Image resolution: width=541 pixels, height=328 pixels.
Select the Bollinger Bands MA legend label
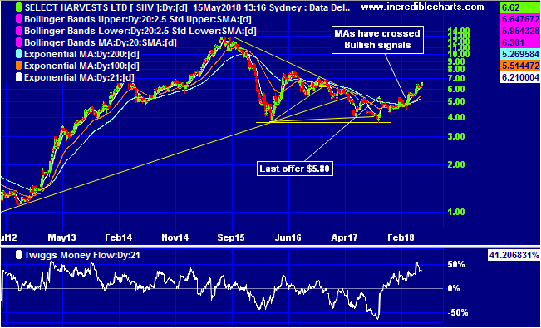point(101,43)
